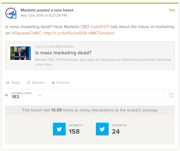Click the Reply arrow icon
This screenshot has width=180, height=151.
point(8,83)
